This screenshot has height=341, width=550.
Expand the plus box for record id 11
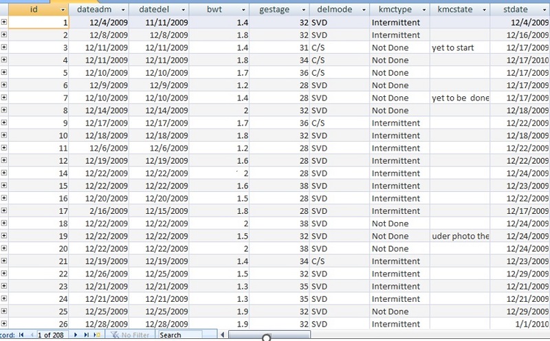click(x=4, y=148)
